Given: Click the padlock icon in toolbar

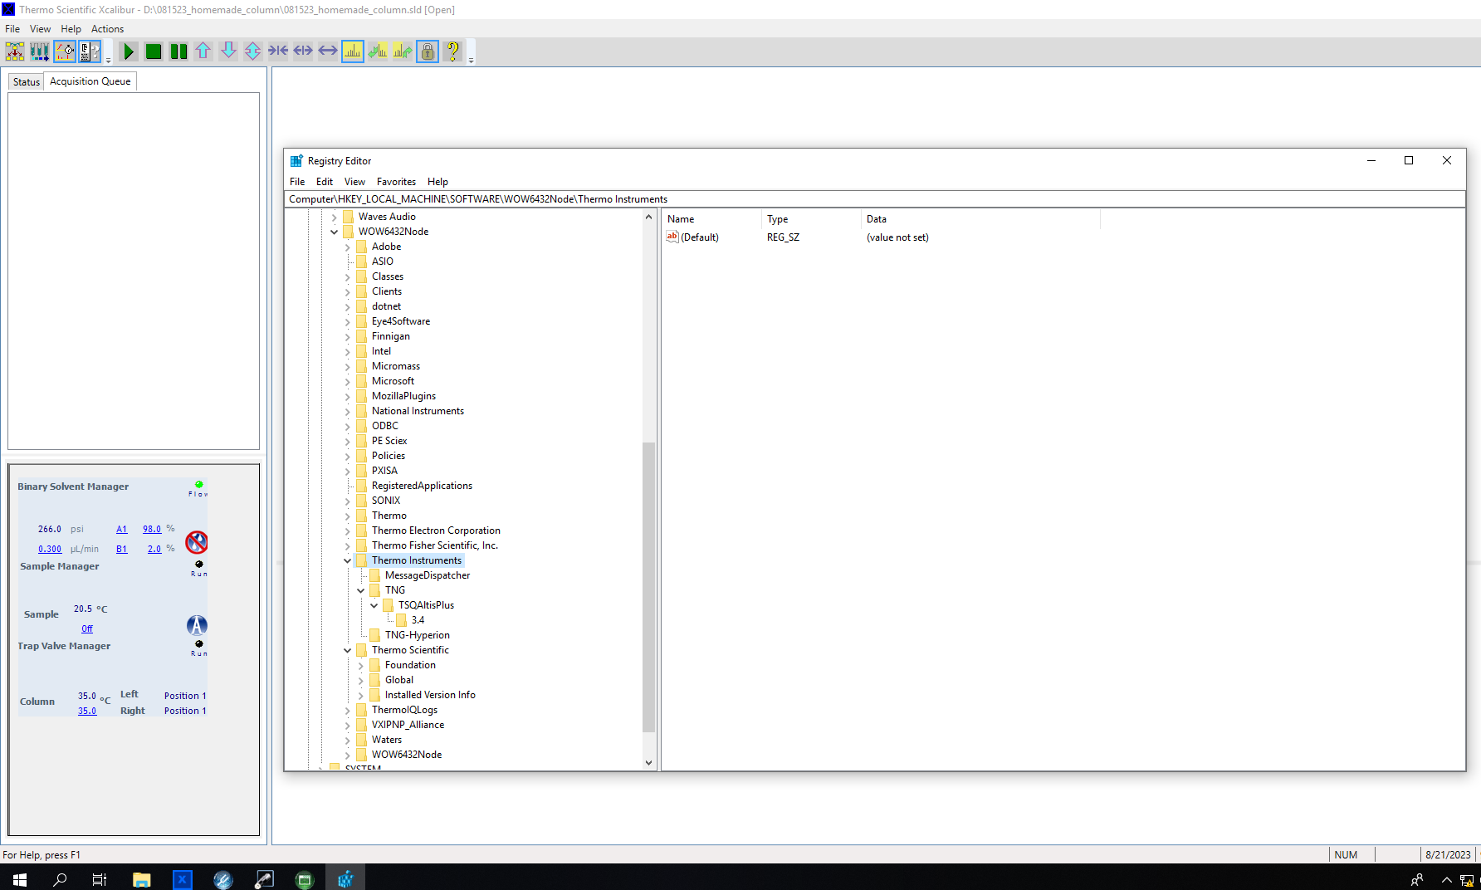Looking at the screenshot, I should pos(428,51).
